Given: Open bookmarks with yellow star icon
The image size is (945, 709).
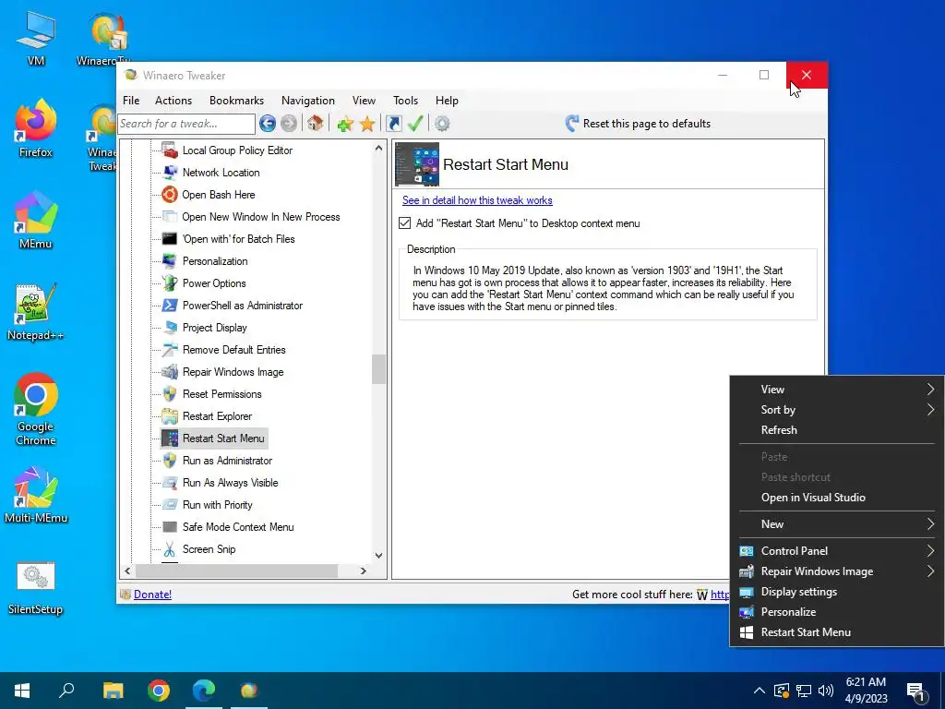Looking at the screenshot, I should pos(367,124).
